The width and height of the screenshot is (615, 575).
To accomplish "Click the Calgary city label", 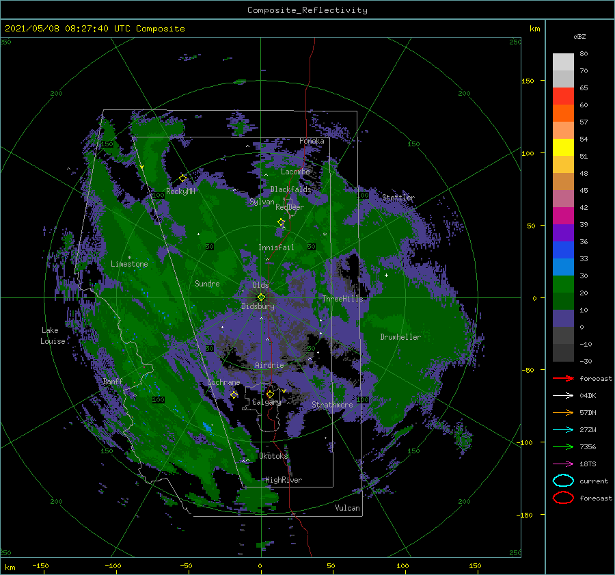I will click(266, 402).
